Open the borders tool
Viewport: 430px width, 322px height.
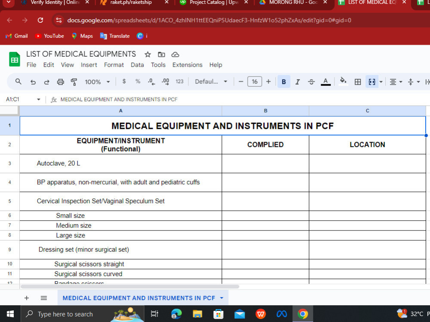click(358, 82)
